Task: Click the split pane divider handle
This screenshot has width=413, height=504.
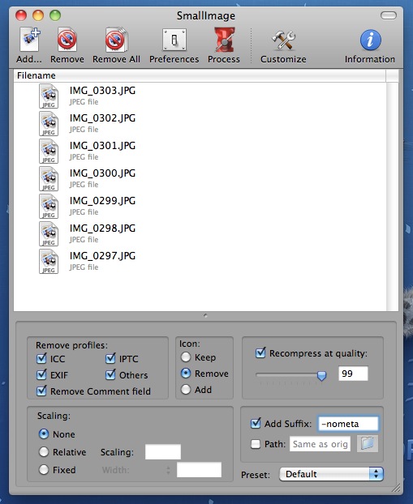Action: pos(206,316)
